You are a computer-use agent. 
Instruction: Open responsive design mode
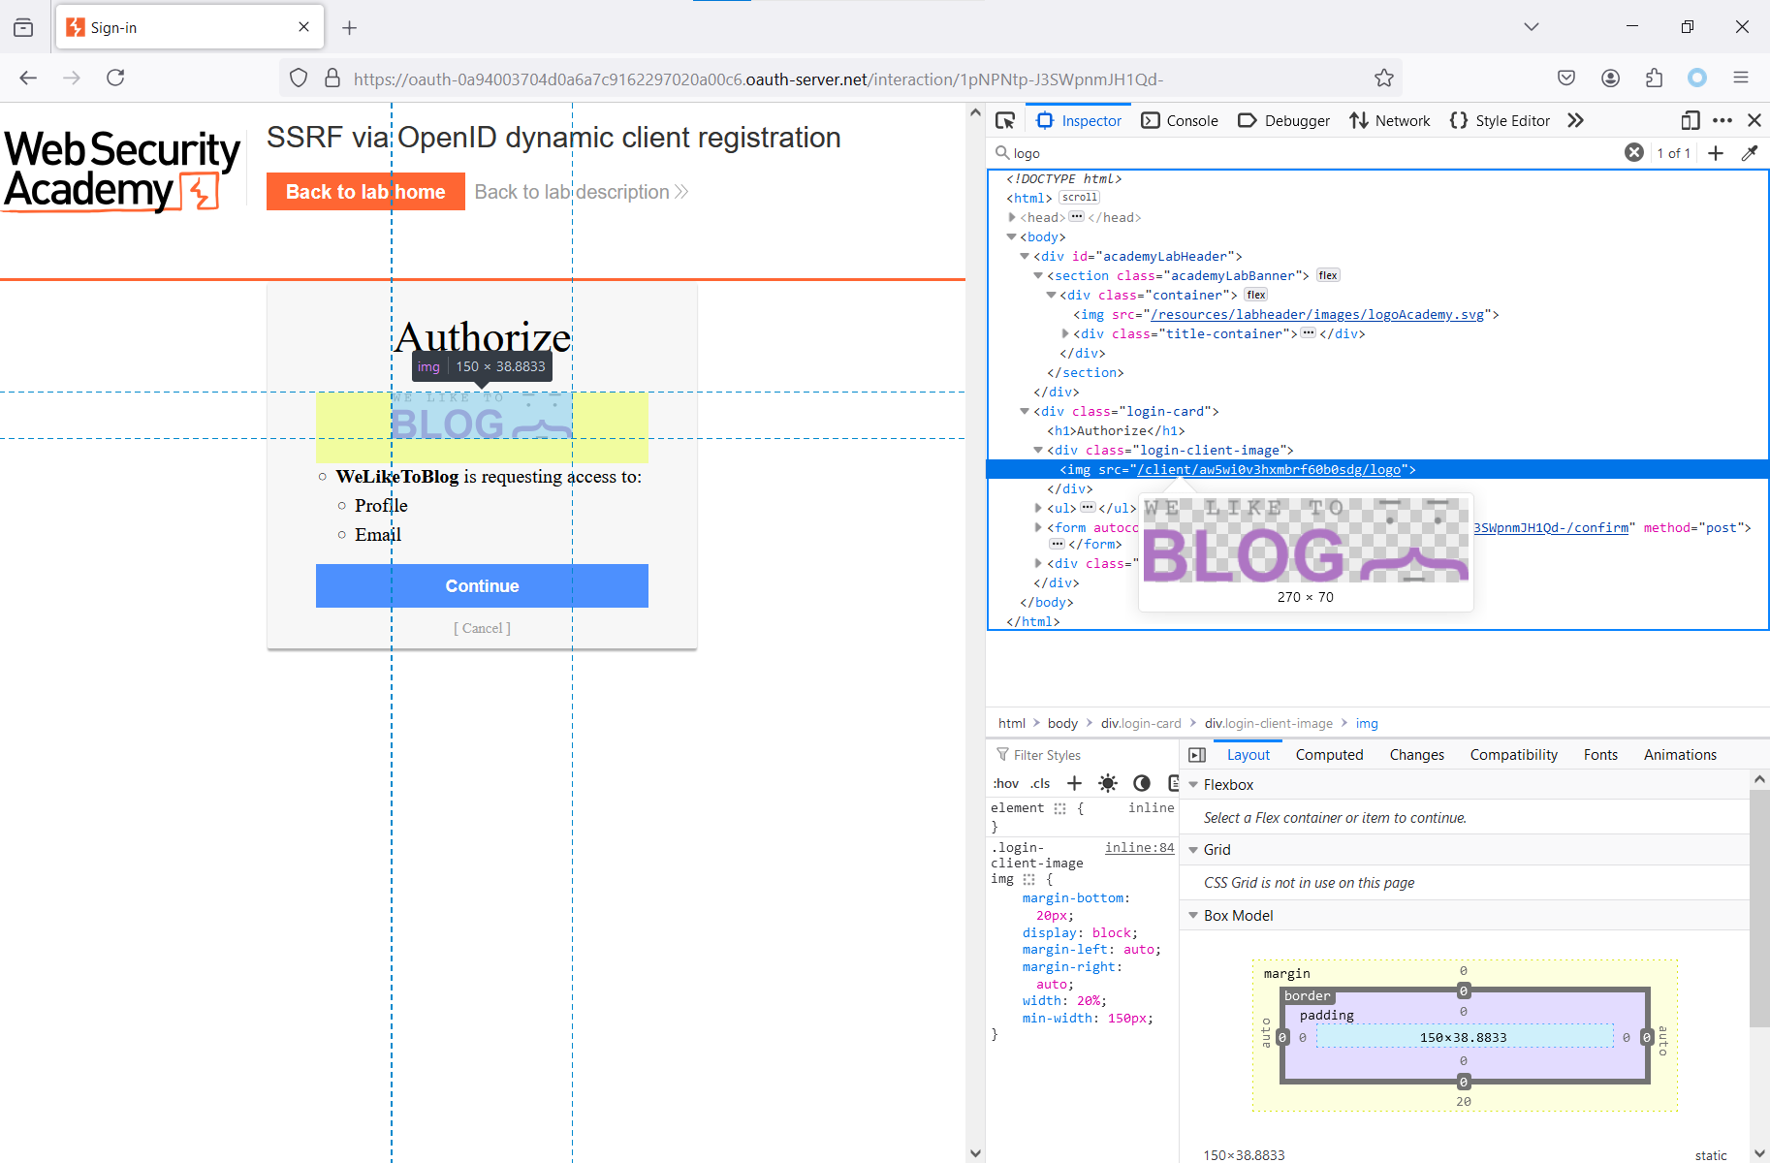coord(1690,120)
